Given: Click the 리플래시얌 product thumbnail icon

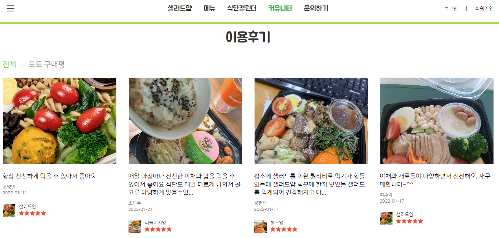Looking at the screenshot, I should coord(135,227).
